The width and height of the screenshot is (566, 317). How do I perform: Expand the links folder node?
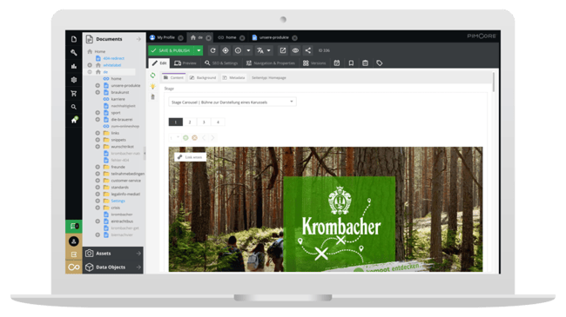[x=98, y=133]
